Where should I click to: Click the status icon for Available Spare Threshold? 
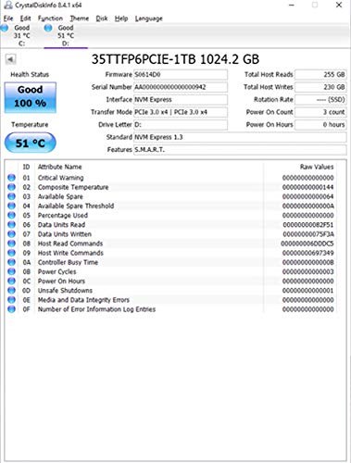coord(11,206)
